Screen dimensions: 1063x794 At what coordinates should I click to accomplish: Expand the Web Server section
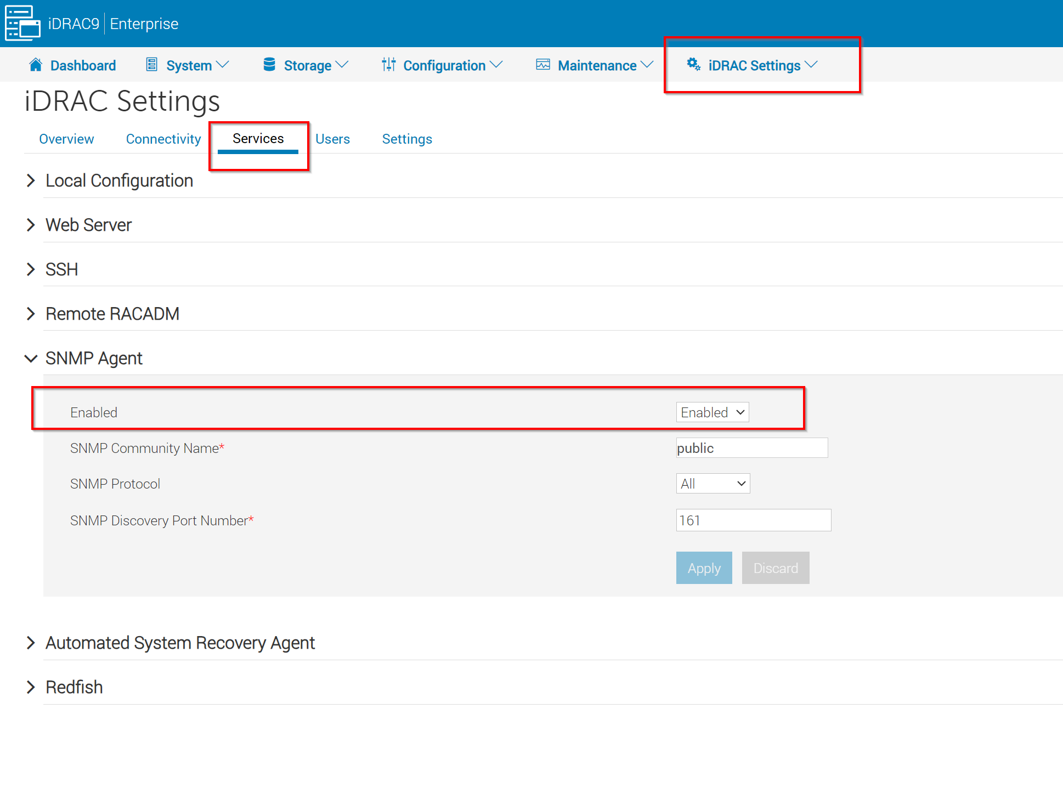click(31, 225)
